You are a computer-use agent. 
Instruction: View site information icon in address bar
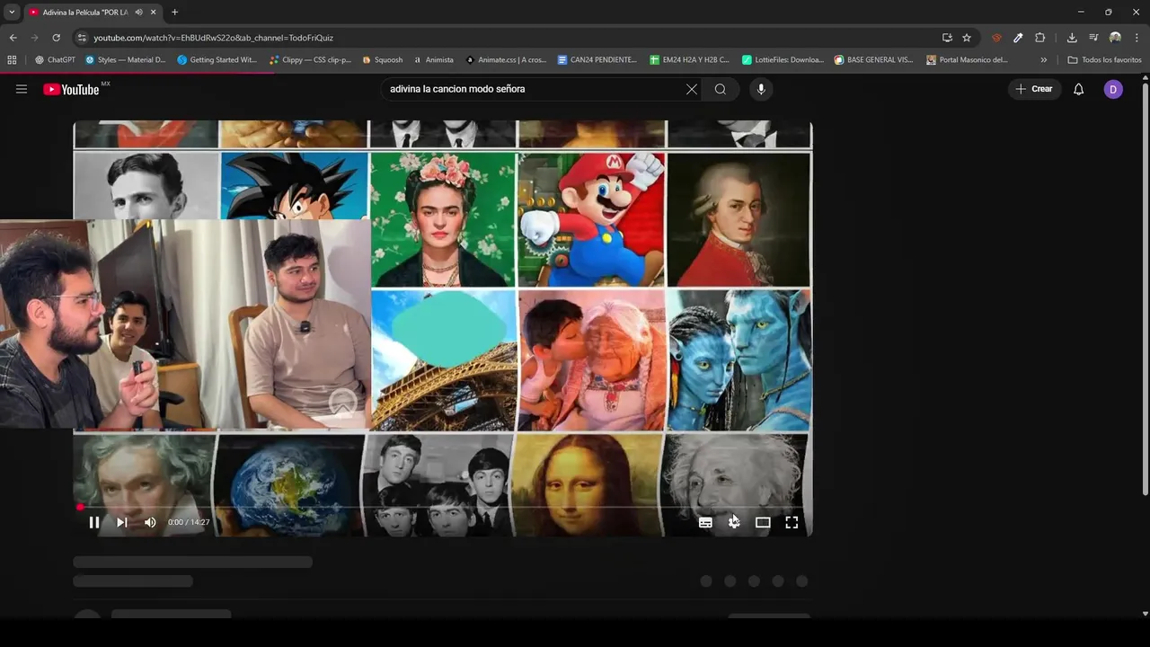(82, 38)
